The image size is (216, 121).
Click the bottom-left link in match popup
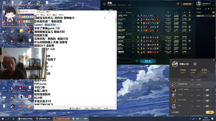point(175,112)
